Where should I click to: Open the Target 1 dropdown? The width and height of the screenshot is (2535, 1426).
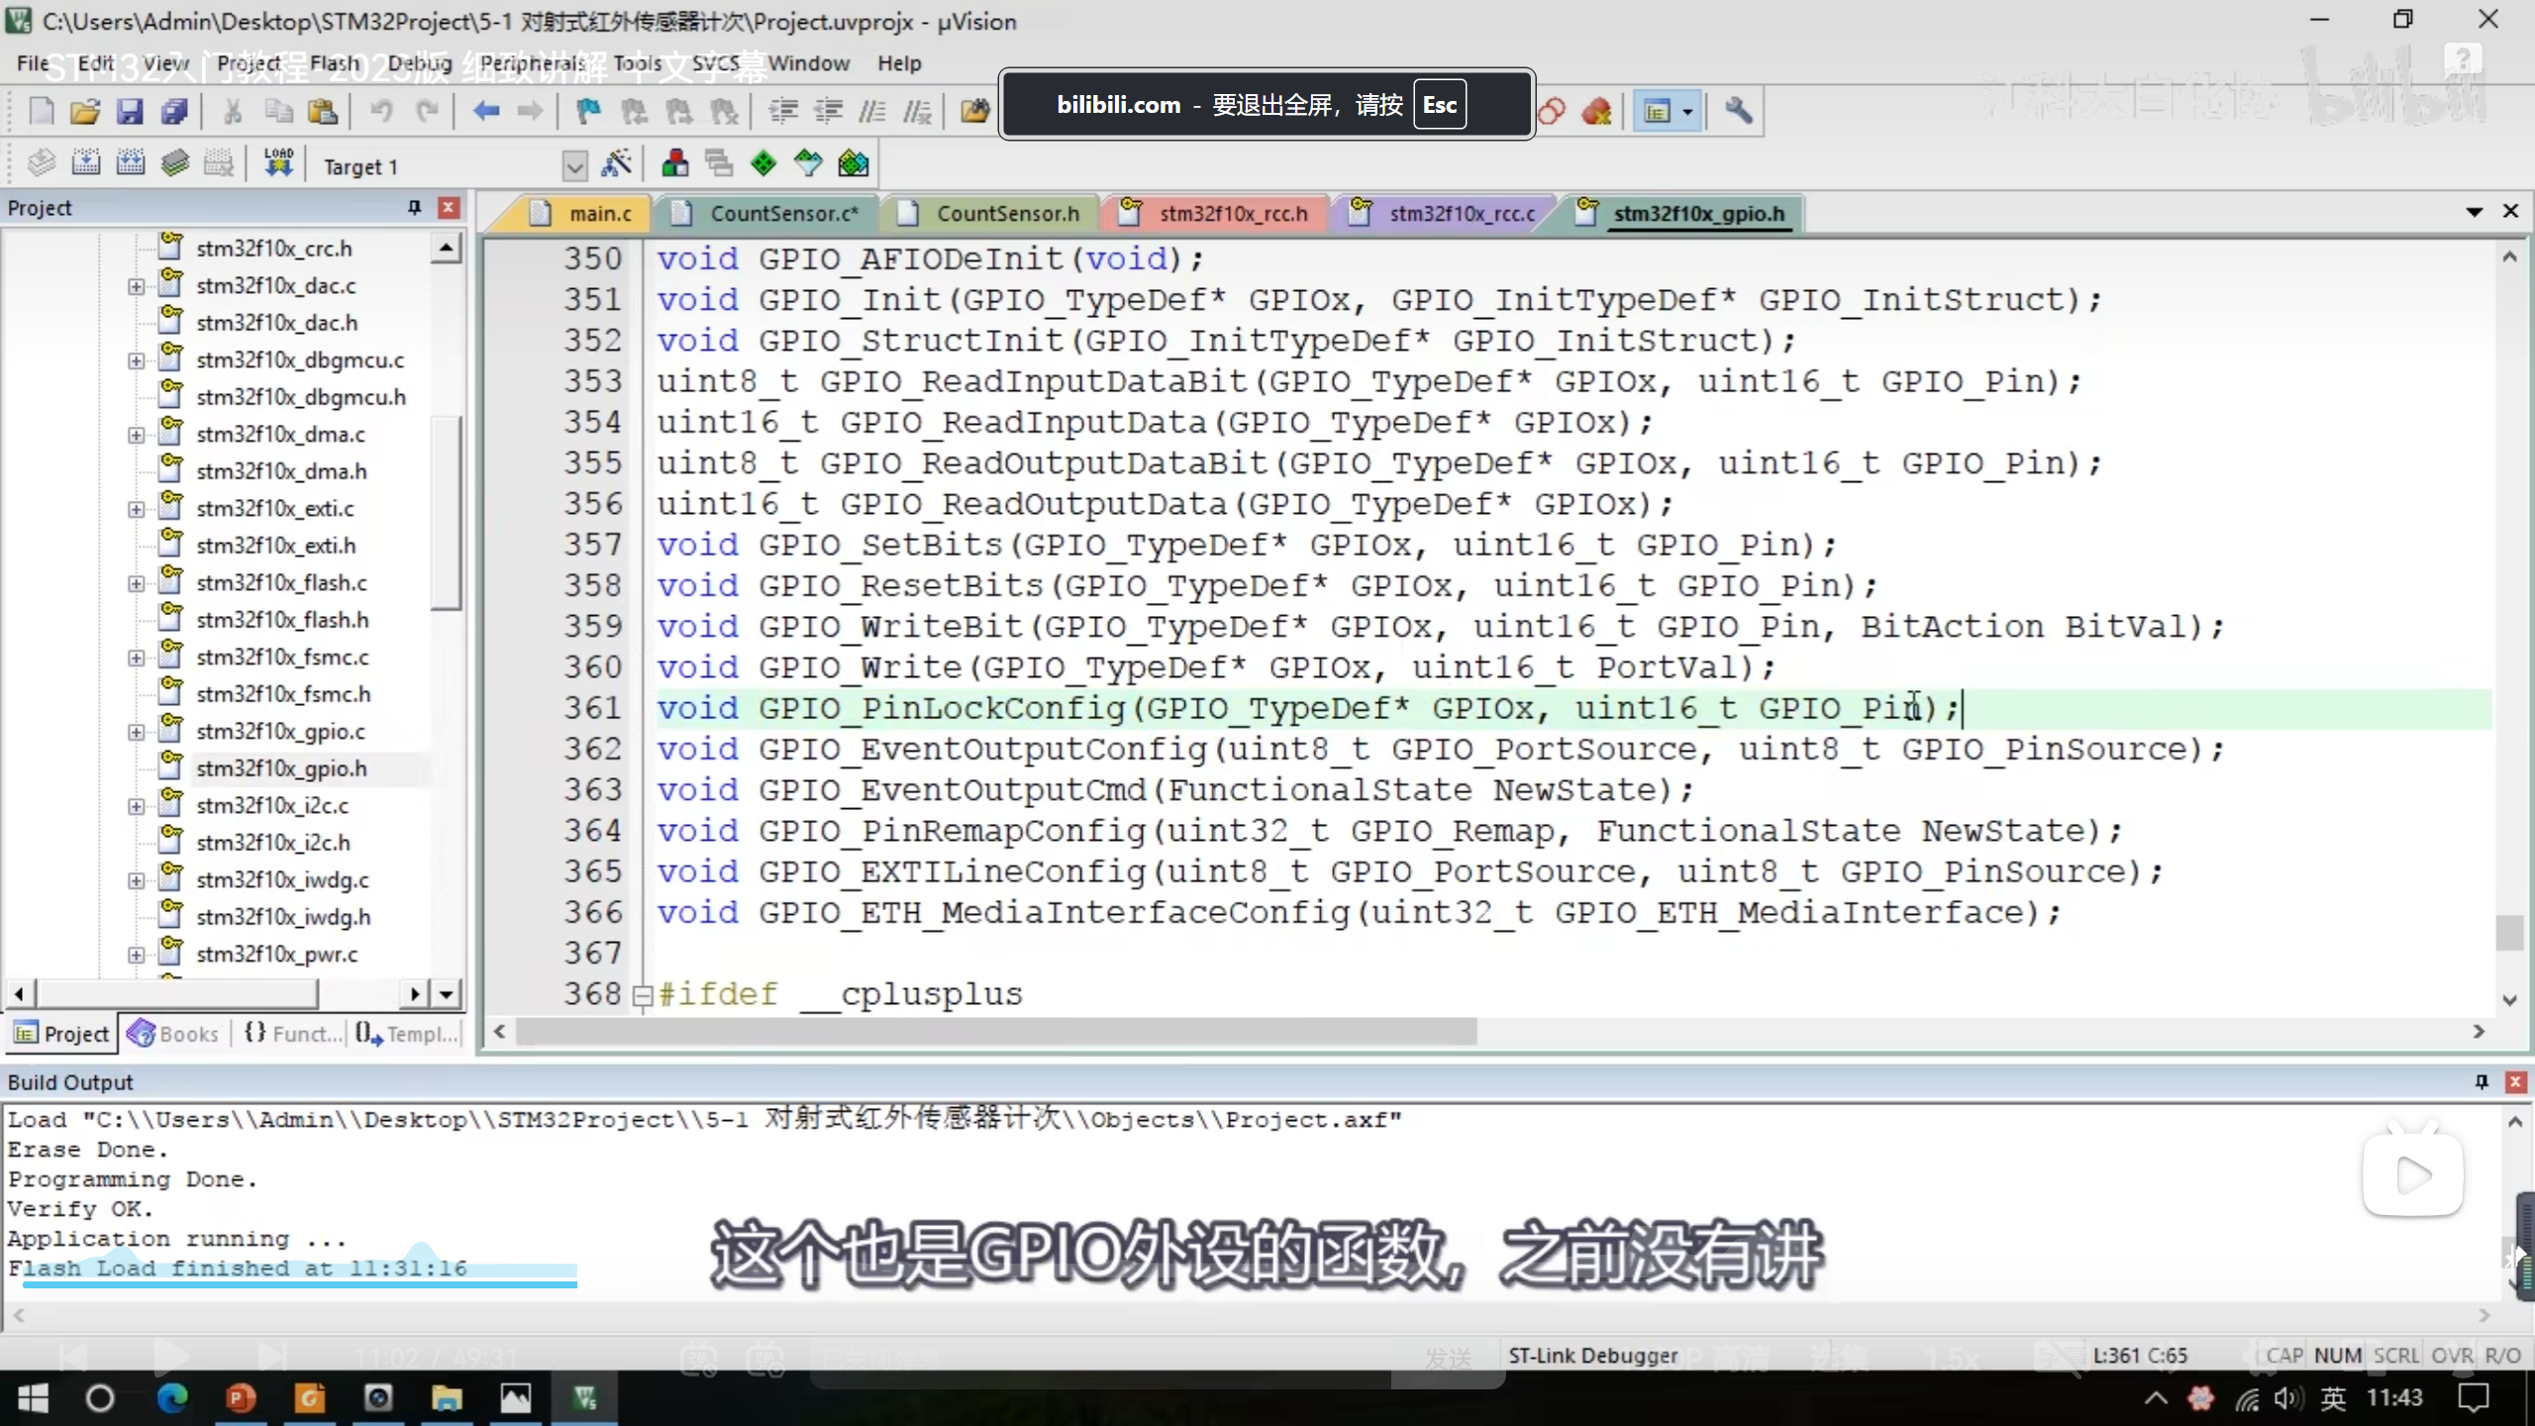coord(574,166)
